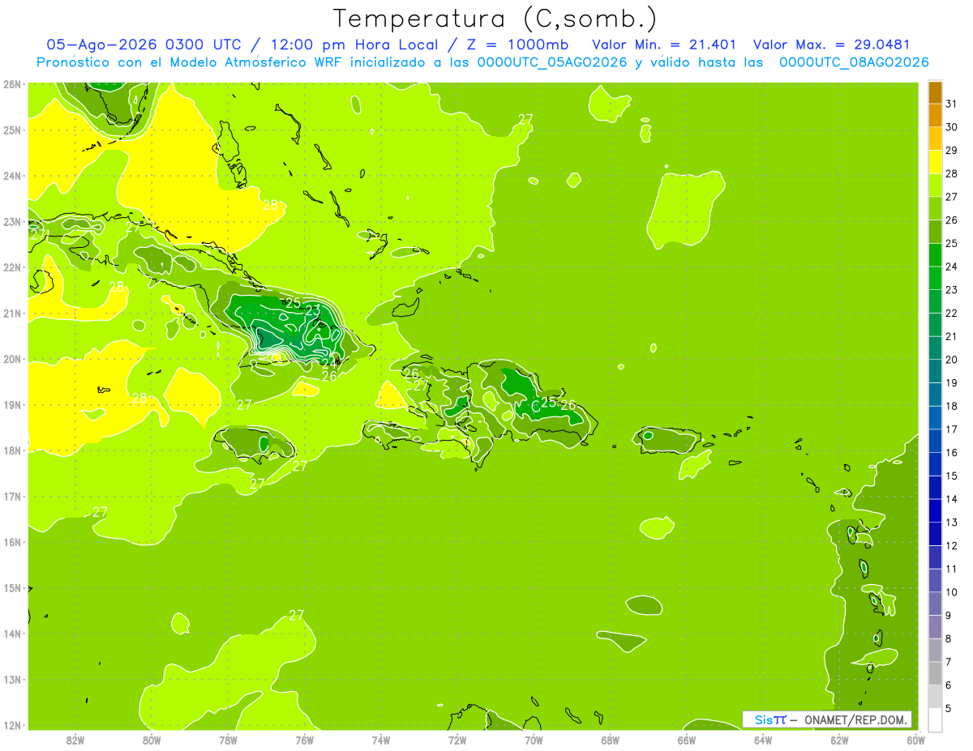Click the '5' colorbar scale label
This screenshot has width=973, height=751.
click(949, 708)
